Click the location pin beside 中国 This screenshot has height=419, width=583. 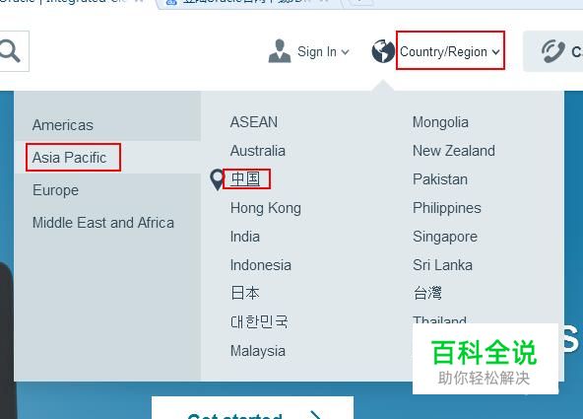pyautogui.click(x=217, y=179)
